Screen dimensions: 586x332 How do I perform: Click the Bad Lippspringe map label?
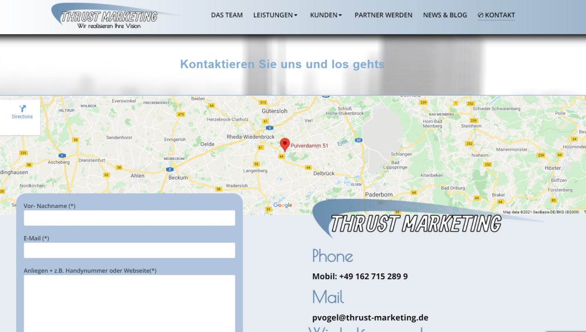click(395, 165)
